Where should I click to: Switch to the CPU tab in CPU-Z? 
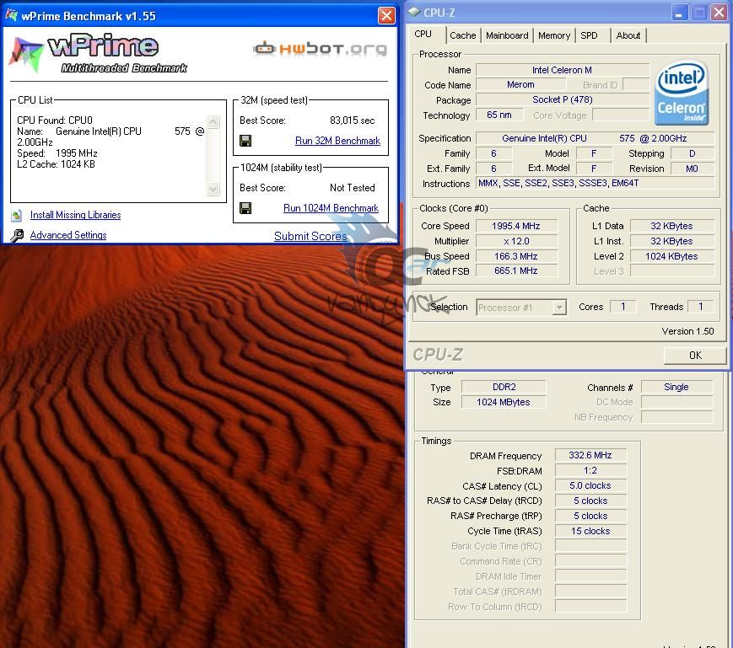pyautogui.click(x=423, y=34)
